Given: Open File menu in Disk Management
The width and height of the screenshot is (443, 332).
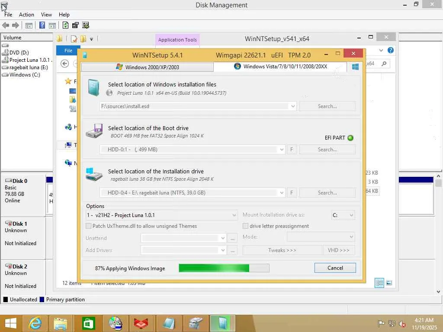Looking at the screenshot, I should (x=8, y=15).
